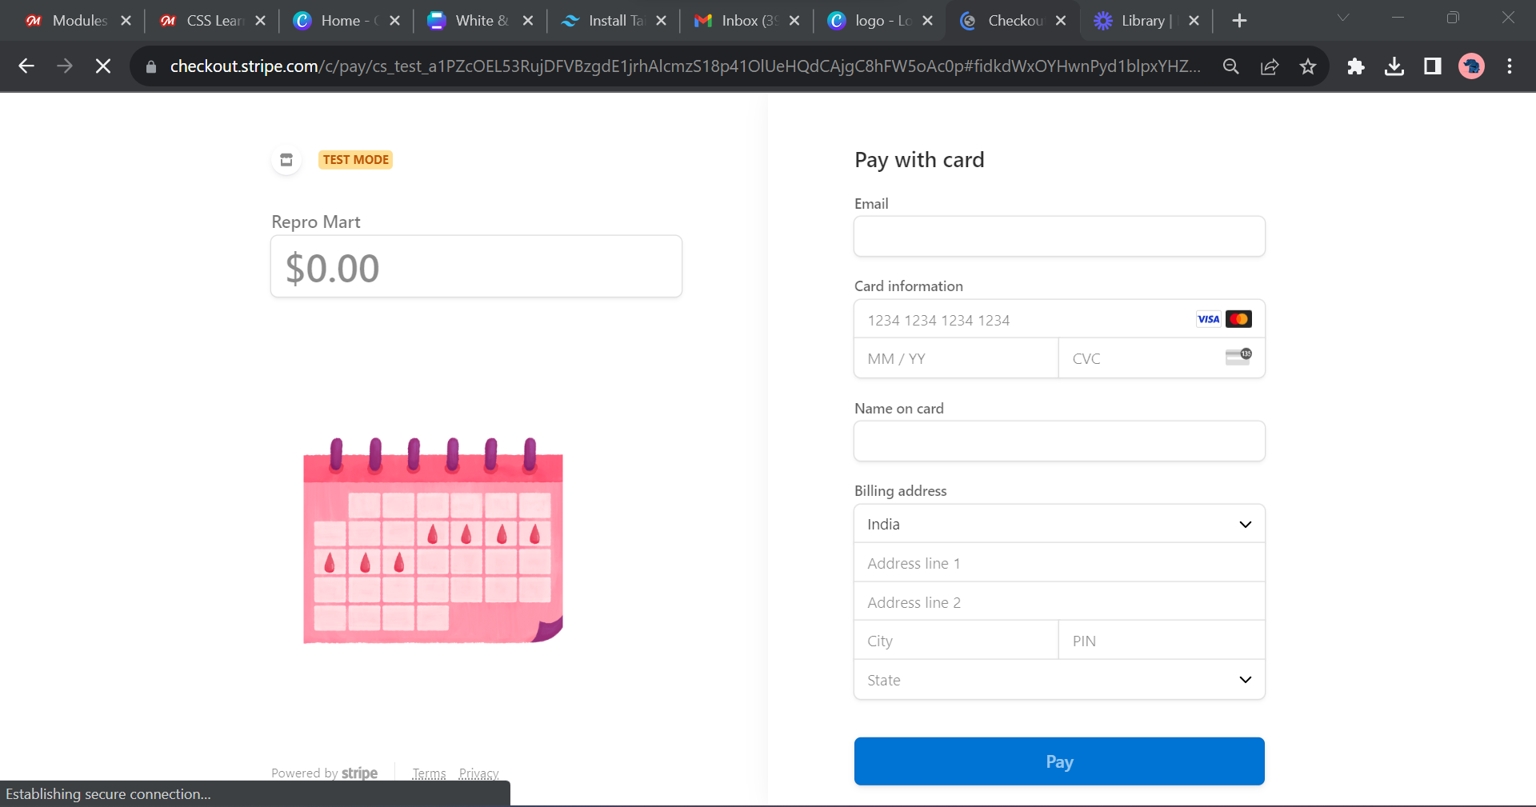Open the State dropdown

(1059, 680)
